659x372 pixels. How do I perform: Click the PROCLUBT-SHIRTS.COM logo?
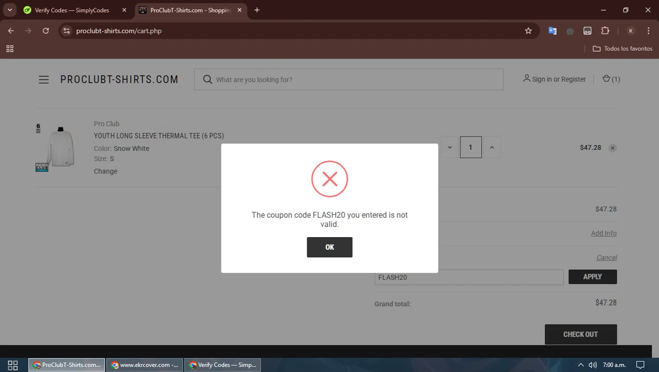point(119,79)
